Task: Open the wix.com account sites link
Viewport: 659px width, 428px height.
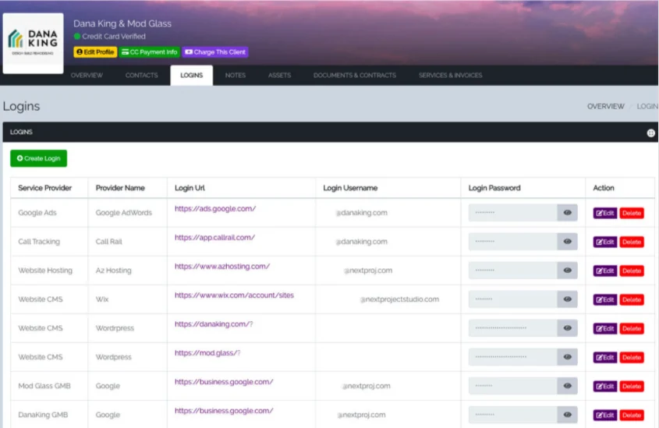Action: 234,295
